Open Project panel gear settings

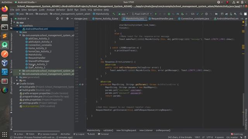click(x=67, y=19)
